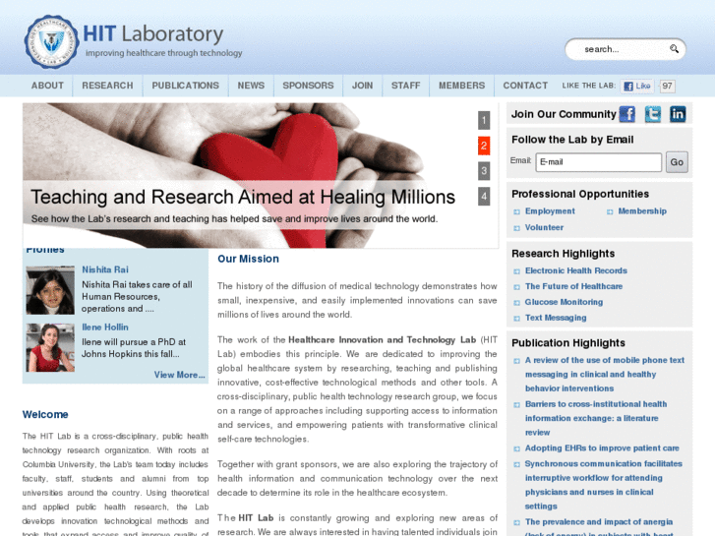This screenshot has width=715, height=536.
Task: Click the HIT Laboratory shield logo
Action: pyautogui.click(x=51, y=42)
